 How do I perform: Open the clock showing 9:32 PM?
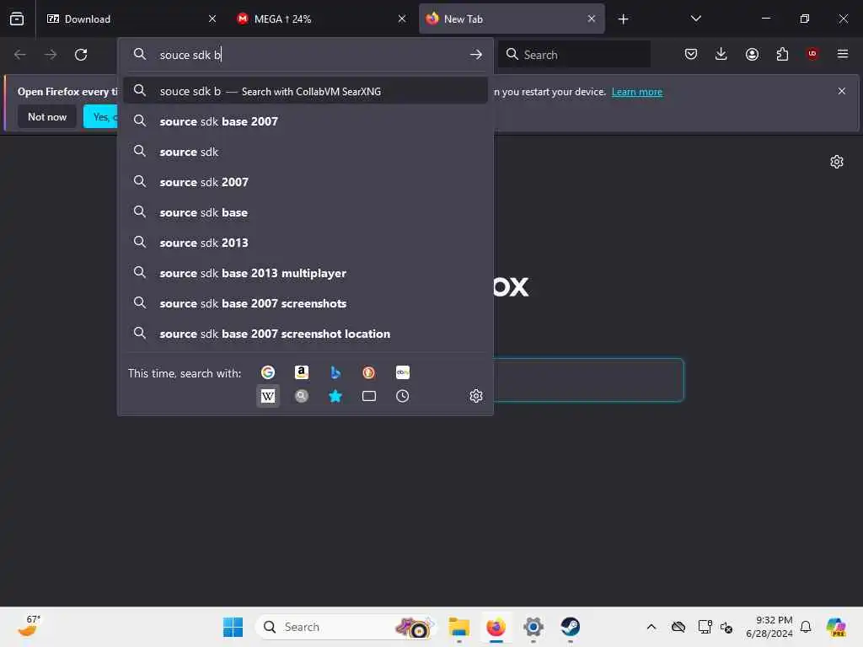point(769,627)
